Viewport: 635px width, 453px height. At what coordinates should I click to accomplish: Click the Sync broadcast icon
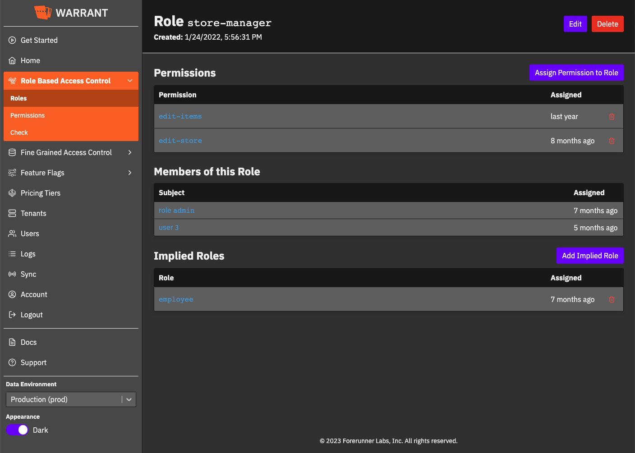pyautogui.click(x=12, y=275)
